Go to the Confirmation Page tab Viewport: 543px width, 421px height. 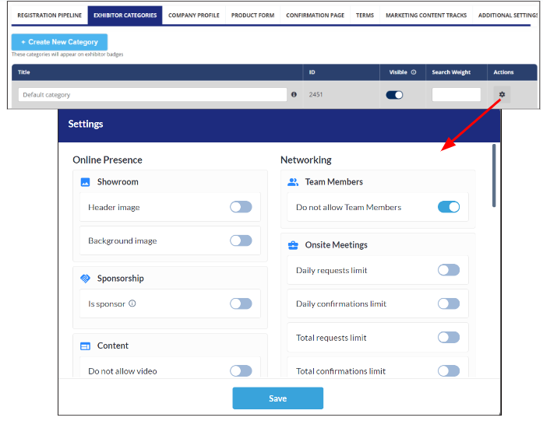click(316, 16)
